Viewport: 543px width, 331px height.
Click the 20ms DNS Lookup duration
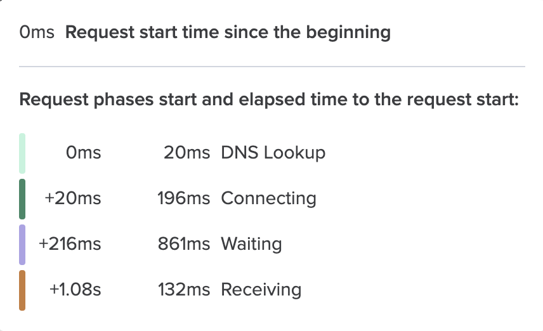coord(186,153)
